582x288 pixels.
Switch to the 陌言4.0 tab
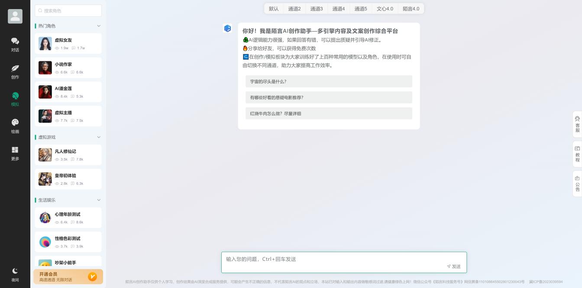pyautogui.click(x=411, y=9)
